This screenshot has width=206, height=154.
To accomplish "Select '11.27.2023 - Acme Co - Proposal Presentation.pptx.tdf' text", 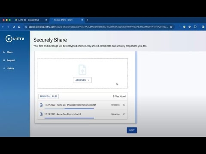I will pyautogui.click(x=70, y=105).
